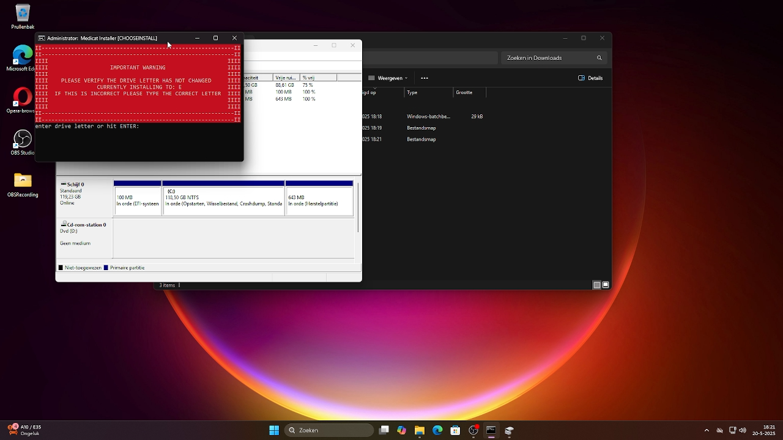This screenshot has height=440, width=783.
Task: Select the command prompt taskbar icon
Action: pyautogui.click(x=491, y=430)
